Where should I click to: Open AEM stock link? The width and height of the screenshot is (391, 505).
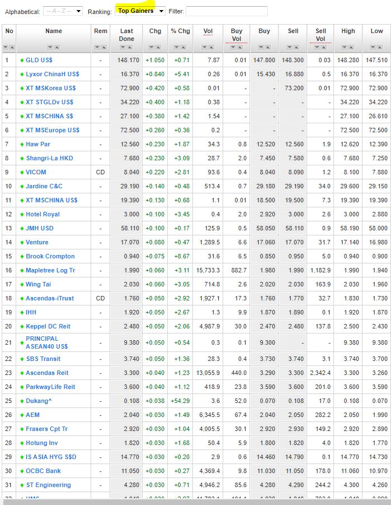coord(32,415)
